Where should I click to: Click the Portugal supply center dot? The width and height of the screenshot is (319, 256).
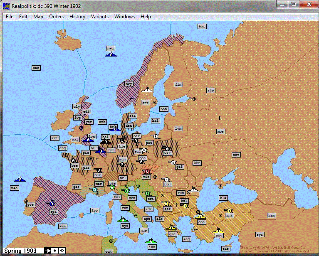(x=26, y=201)
